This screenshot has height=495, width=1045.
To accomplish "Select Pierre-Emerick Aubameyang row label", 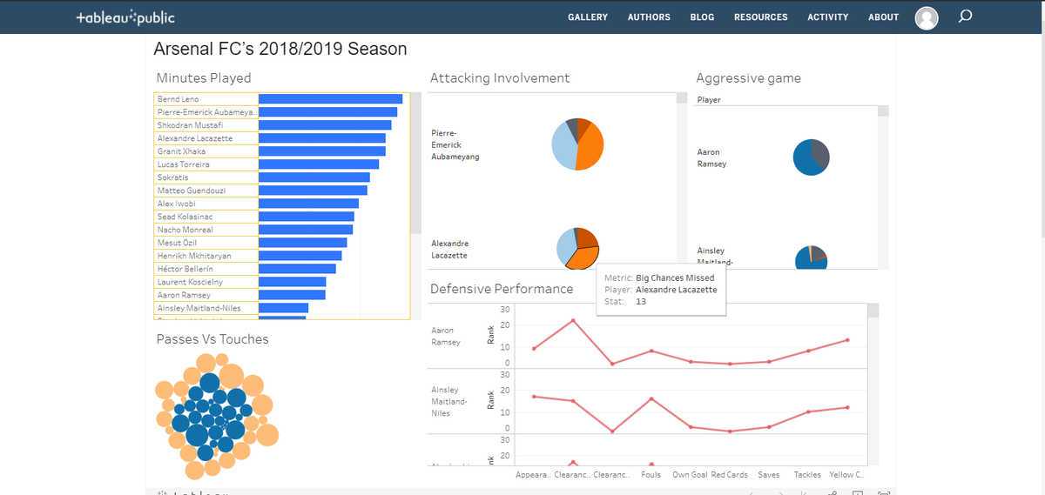I will (x=206, y=112).
